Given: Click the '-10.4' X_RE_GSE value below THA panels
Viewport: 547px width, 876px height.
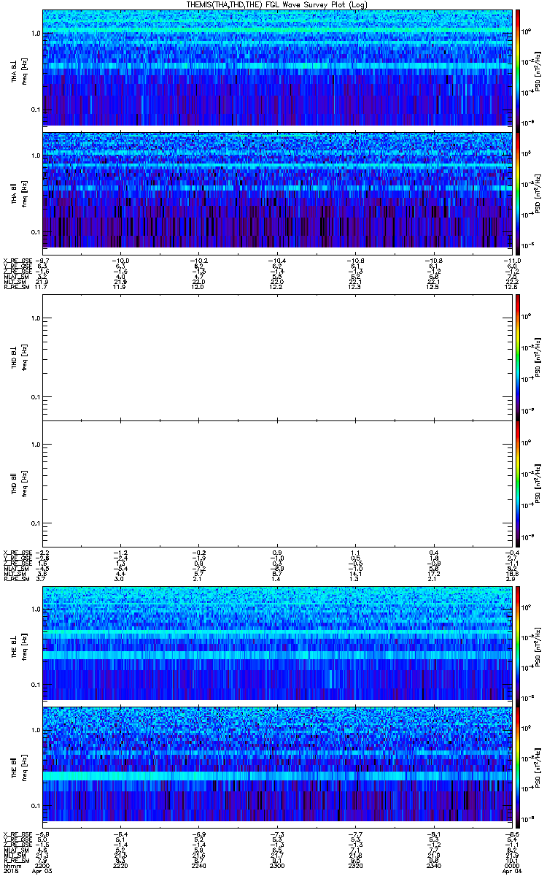Looking at the screenshot, I should coord(276,260).
